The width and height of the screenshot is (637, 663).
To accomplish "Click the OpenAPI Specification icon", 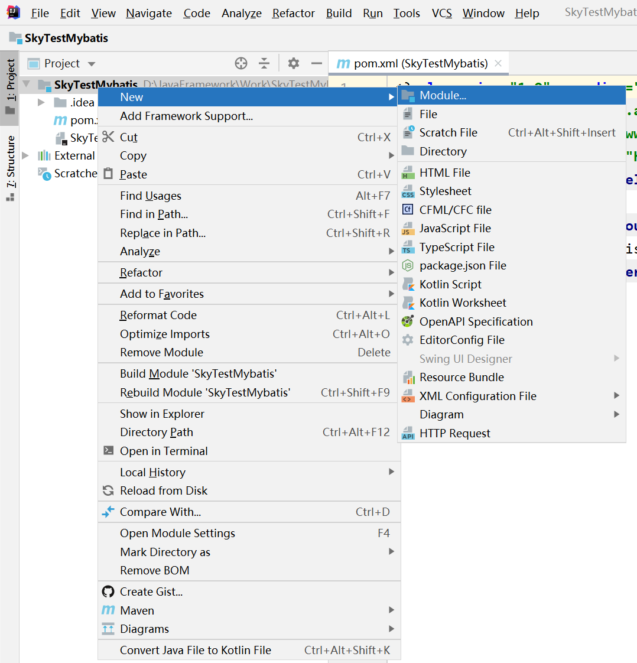I will click(x=408, y=321).
